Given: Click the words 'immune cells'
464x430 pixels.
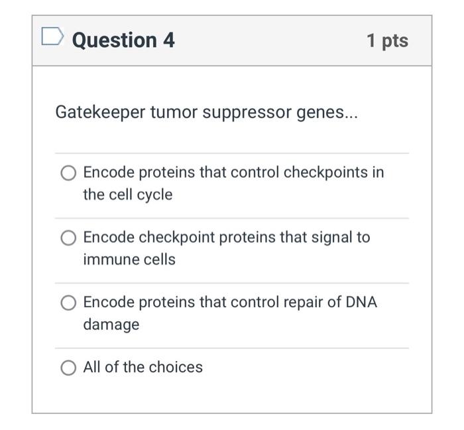Looking at the screenshot, I should tap(129, 259).
